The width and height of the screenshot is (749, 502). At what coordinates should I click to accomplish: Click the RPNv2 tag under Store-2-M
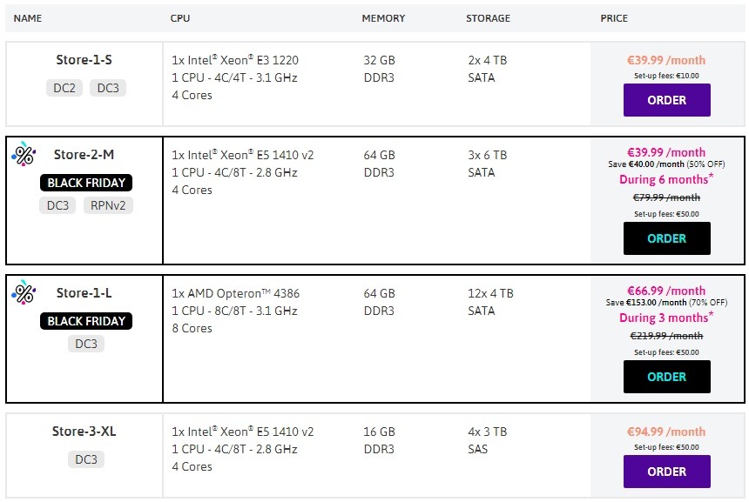pos(108,205)
